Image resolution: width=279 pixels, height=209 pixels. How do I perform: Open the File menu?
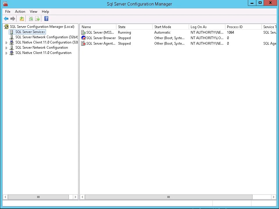click(x=8, y=12)
